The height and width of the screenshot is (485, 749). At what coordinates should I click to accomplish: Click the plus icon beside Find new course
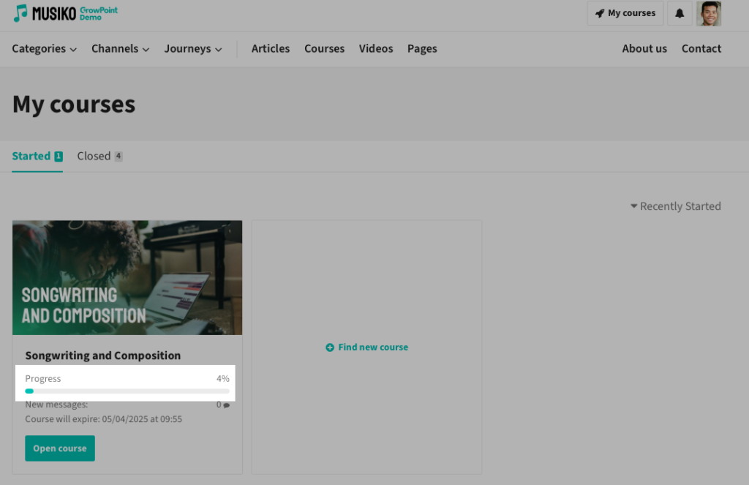330,347
